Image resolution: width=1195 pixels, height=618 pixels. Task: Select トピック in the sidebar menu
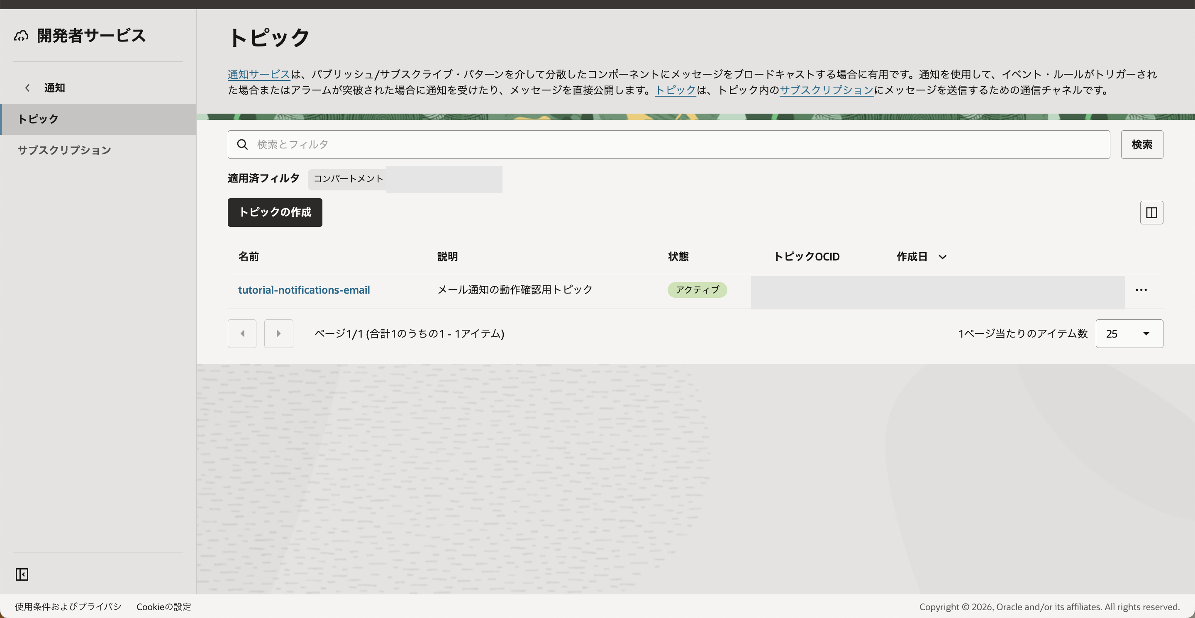tap(98, 119)
